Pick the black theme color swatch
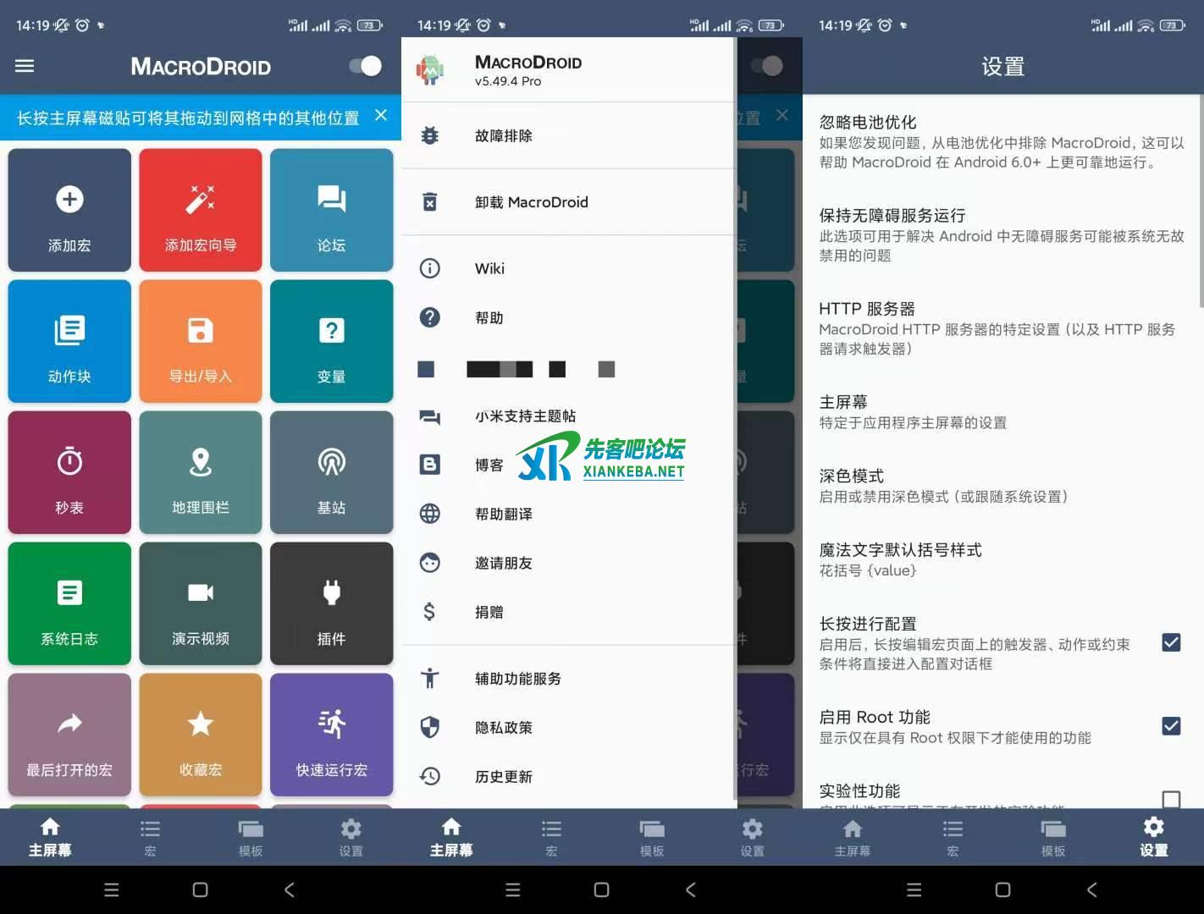 coord(556,369)
